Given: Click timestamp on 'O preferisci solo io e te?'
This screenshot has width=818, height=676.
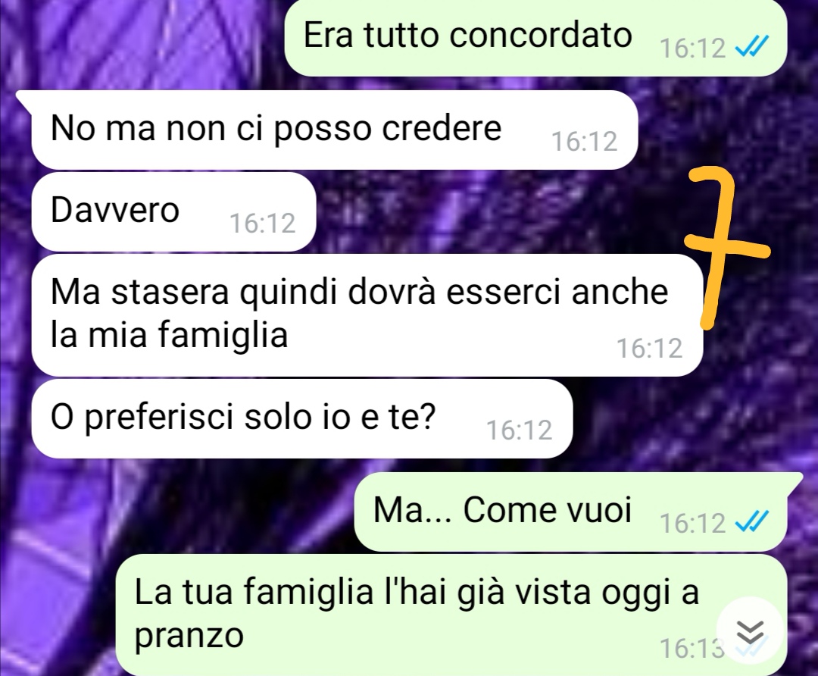Looking at the screenshot, I should pyautogui.click(x=519, y=430).
